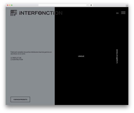Minimize window with the yellow button

(10, 5)
